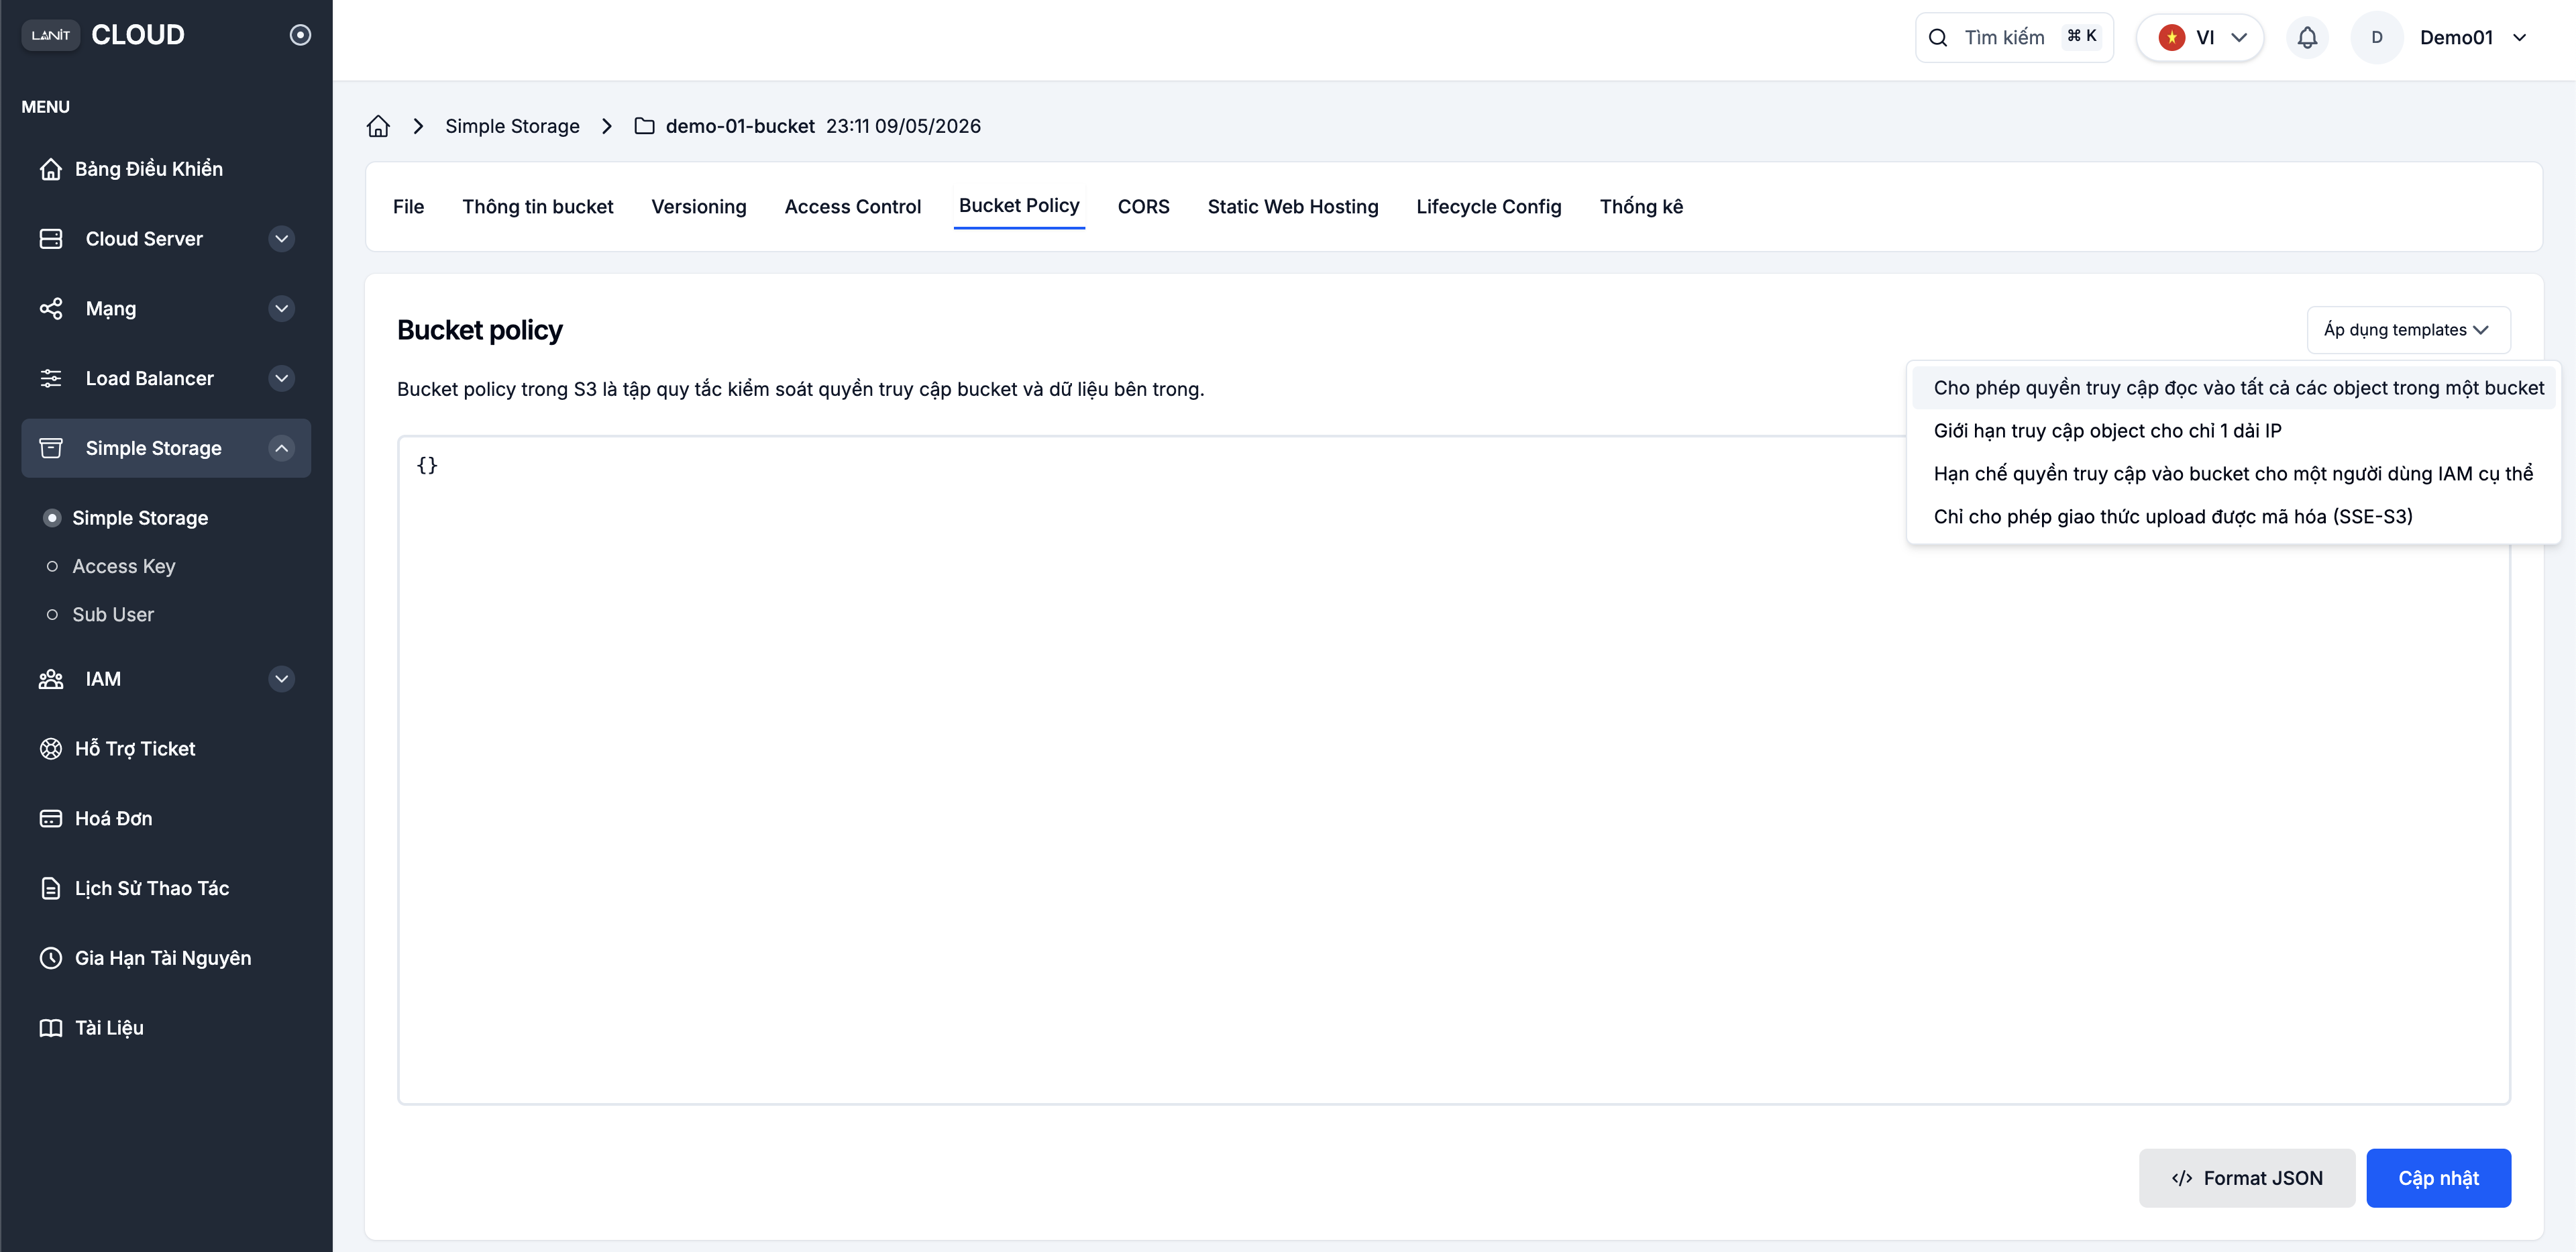Switch to the File tab
The height and width of the screenshot is (1252, 2576).
tap(408, 207)
